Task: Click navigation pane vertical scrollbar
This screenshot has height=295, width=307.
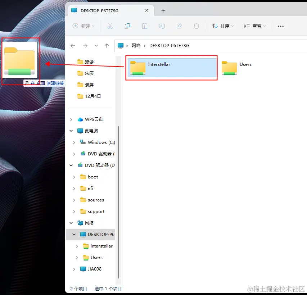Action: 118,202
